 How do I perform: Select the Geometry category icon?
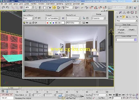[117, 17]
